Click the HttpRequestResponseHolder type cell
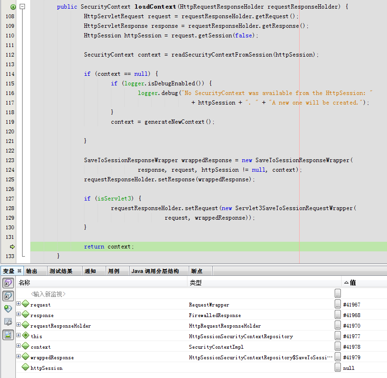The height and width of the screenshot is (378, 387). 225,326
